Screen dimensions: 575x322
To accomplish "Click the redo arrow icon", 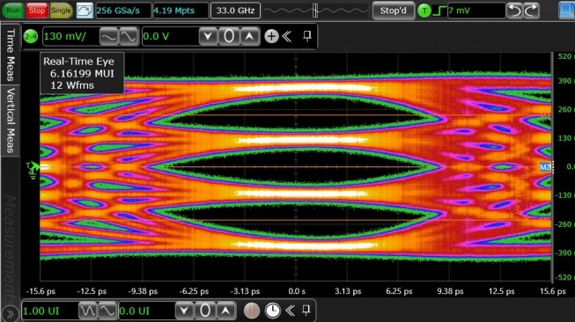I will [531, 11].
